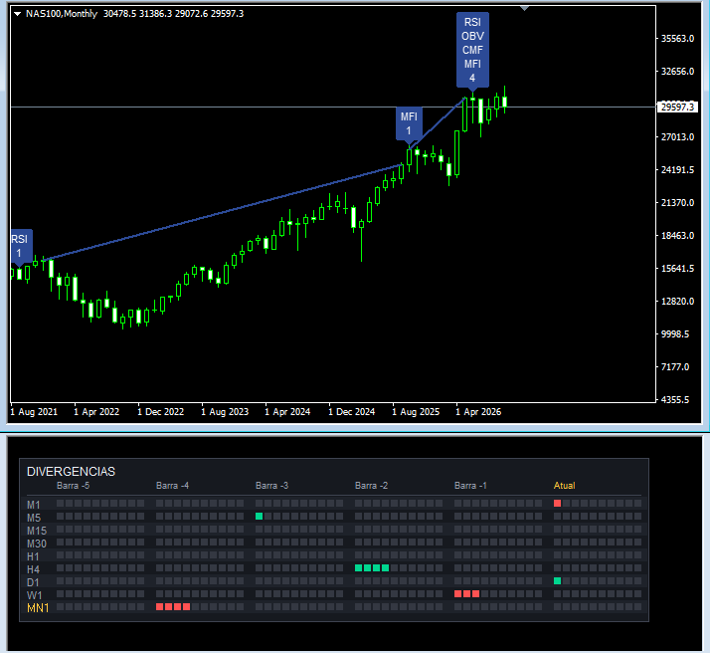Click the long blue divergence trendline
This screenshot has height=653, width=710.
227,211
